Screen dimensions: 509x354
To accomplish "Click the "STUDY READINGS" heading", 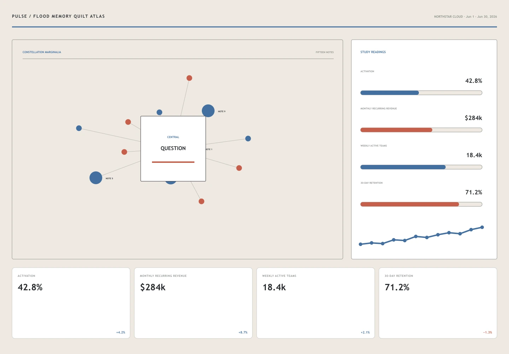I will [373, 52].
